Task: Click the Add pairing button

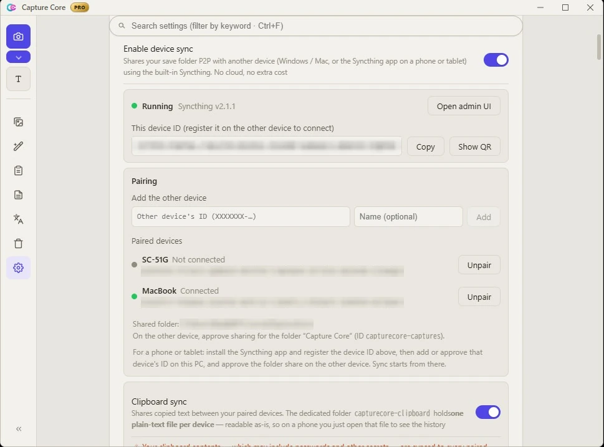Action: [484, 217]
